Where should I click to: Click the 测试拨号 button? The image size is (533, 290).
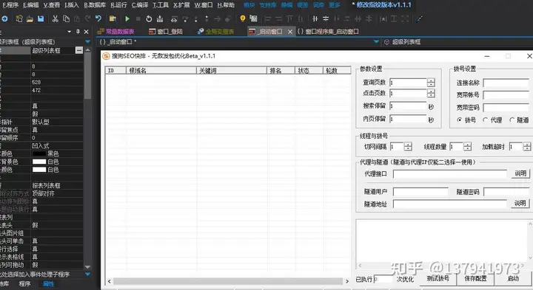[438, 278]
